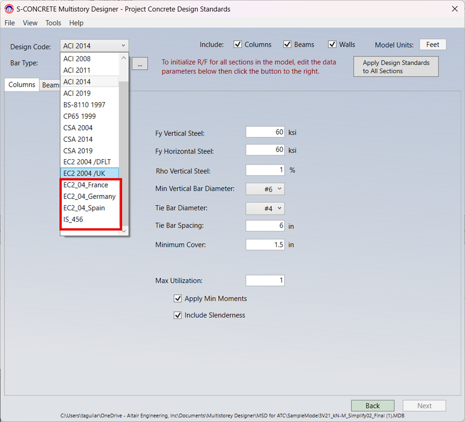Open the Tools menu

coord(53,23)
